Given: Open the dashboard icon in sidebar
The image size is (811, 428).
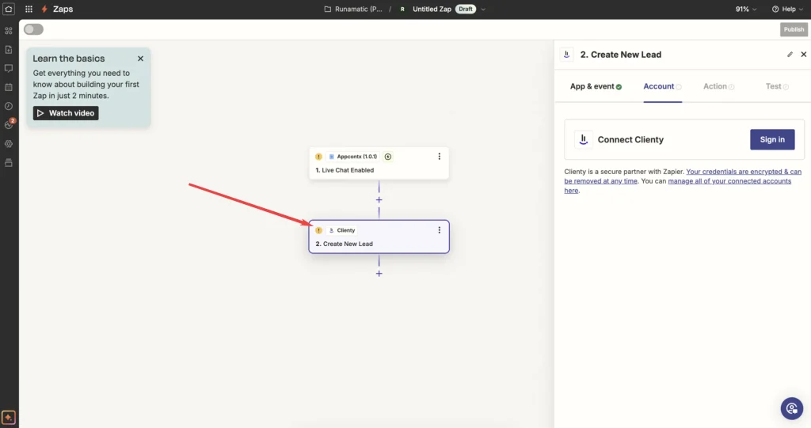Looking at the screenshot, I should coord(9,31).
